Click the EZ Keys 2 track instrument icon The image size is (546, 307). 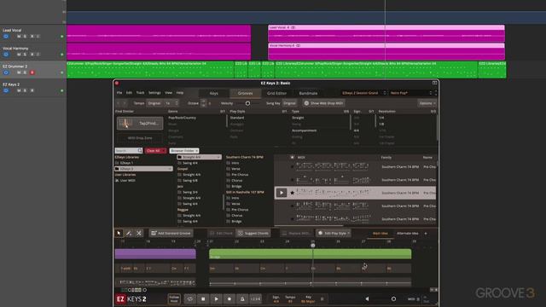(x=6, y=90)
